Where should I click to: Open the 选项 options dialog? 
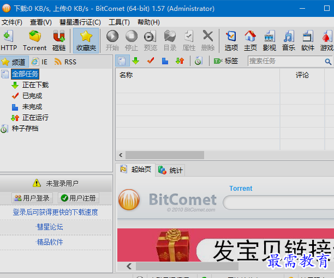point(231,41)
